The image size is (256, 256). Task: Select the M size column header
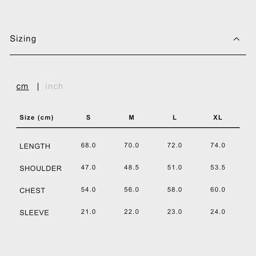point(131,117)
